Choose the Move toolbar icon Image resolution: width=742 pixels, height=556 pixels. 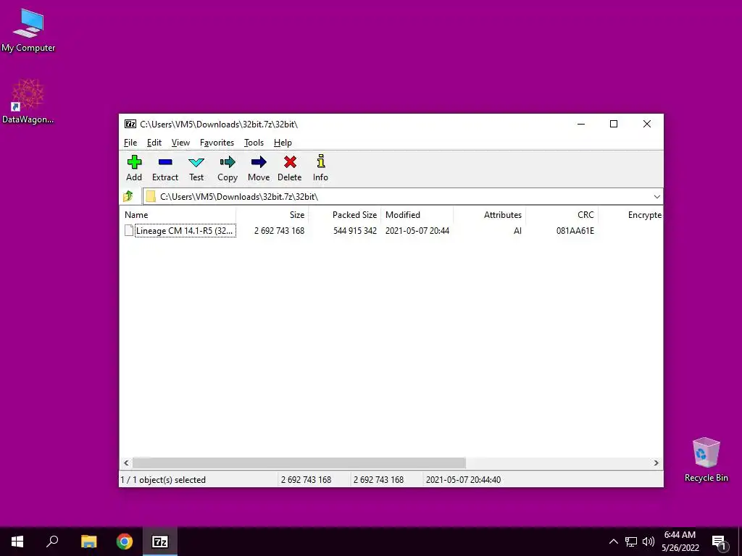tap(259, 163)
